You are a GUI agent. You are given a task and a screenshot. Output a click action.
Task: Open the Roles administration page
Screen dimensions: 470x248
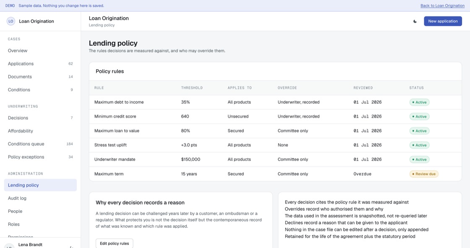[x=40, y=225]
